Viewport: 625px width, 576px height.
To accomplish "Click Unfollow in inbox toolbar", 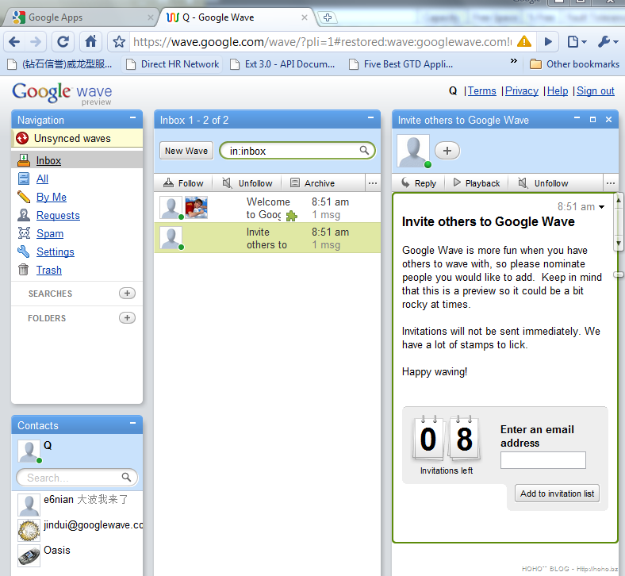I will [247, 183].
